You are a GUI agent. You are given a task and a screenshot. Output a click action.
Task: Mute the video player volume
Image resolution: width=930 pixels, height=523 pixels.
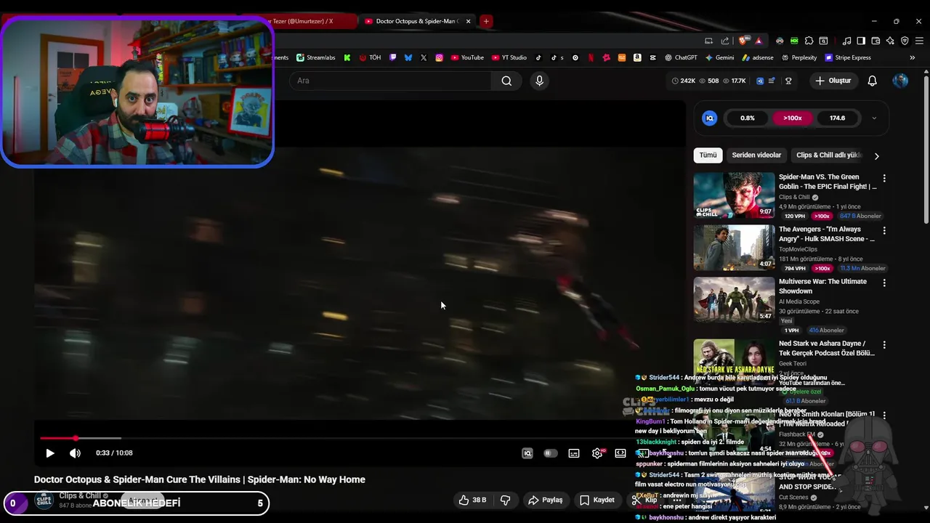[75, 453]
